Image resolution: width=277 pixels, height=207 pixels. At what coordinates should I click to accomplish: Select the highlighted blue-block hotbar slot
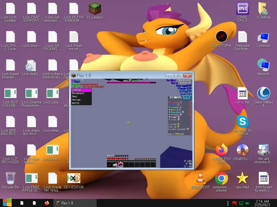coord(121,165)
